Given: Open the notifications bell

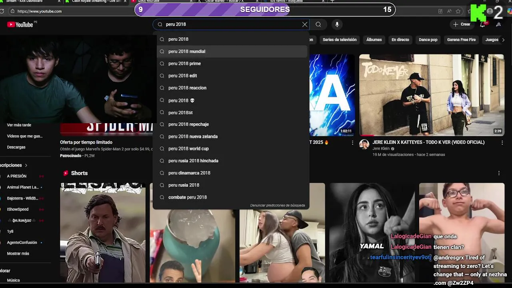Looking at the screenshot, I should pos(482,24).
